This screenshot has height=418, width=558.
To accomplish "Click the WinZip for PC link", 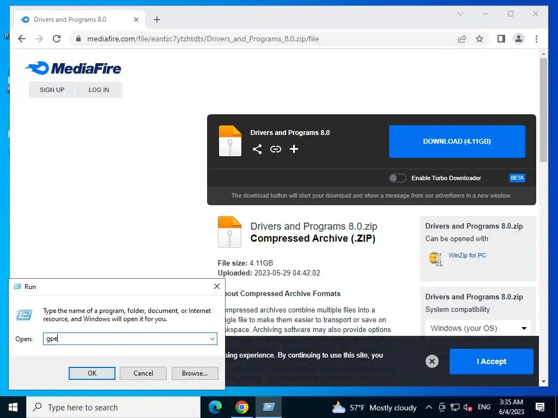I will point(467,255).
